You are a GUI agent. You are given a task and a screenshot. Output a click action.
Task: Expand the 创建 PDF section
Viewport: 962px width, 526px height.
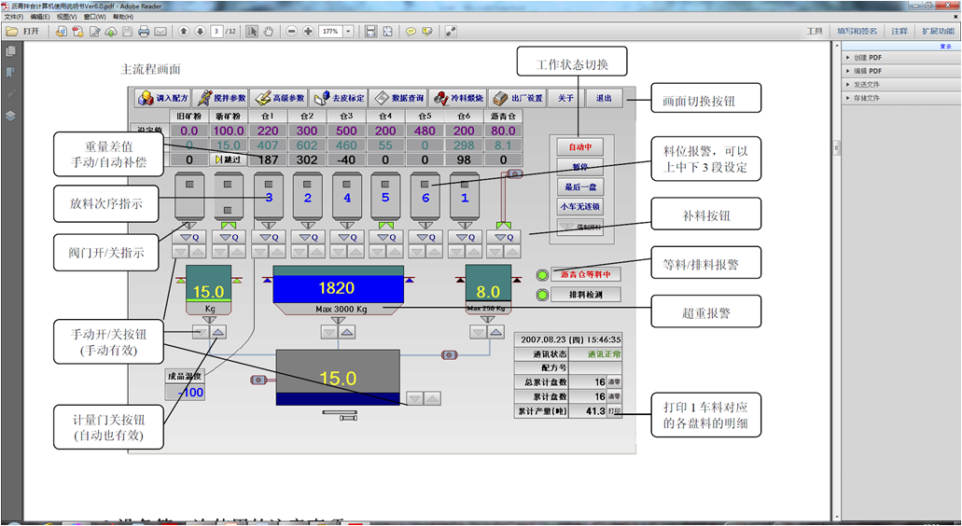pyautogui.click(x=863, y=58)
